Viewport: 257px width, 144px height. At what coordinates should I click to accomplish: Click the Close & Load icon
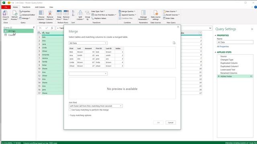point(5,13)
